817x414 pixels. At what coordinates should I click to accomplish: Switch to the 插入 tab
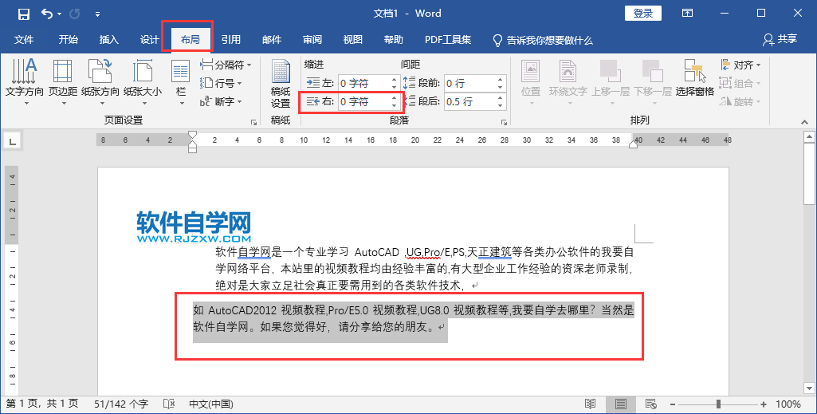(109, 40)
